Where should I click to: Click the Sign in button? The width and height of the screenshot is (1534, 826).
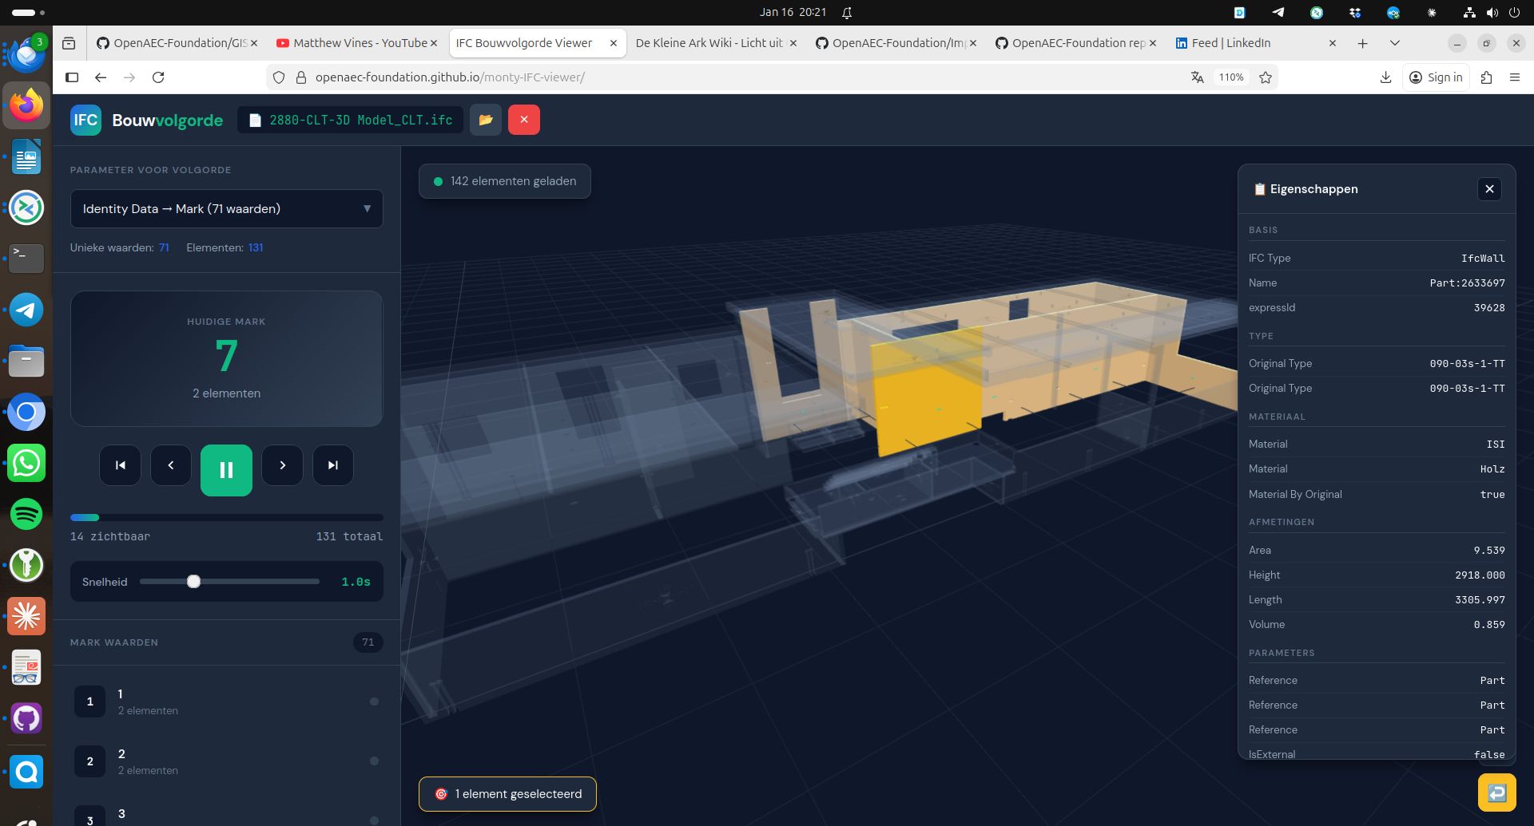pyautogui.click(x=1436, y=77)
